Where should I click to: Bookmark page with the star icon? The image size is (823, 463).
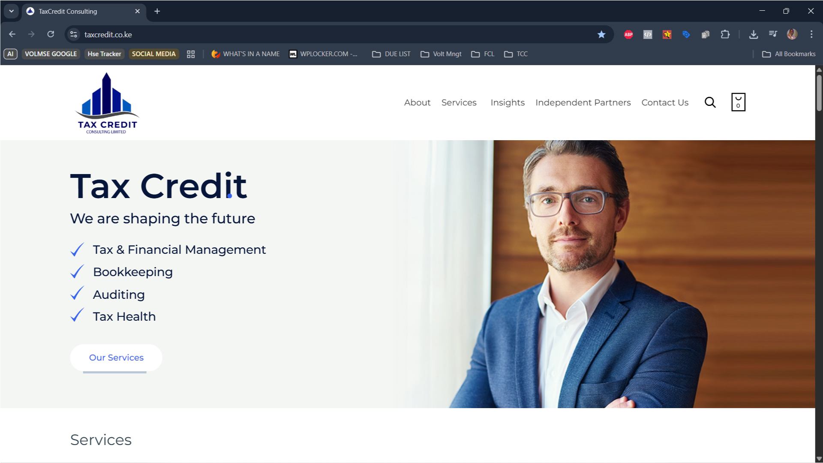601,34
